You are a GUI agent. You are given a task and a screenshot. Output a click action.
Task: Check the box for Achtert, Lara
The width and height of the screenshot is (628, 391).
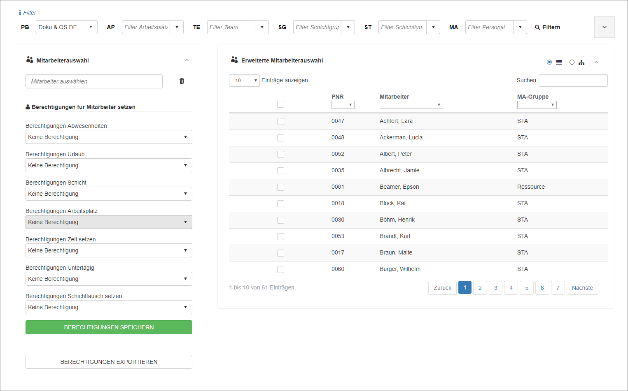click(280, 121)
